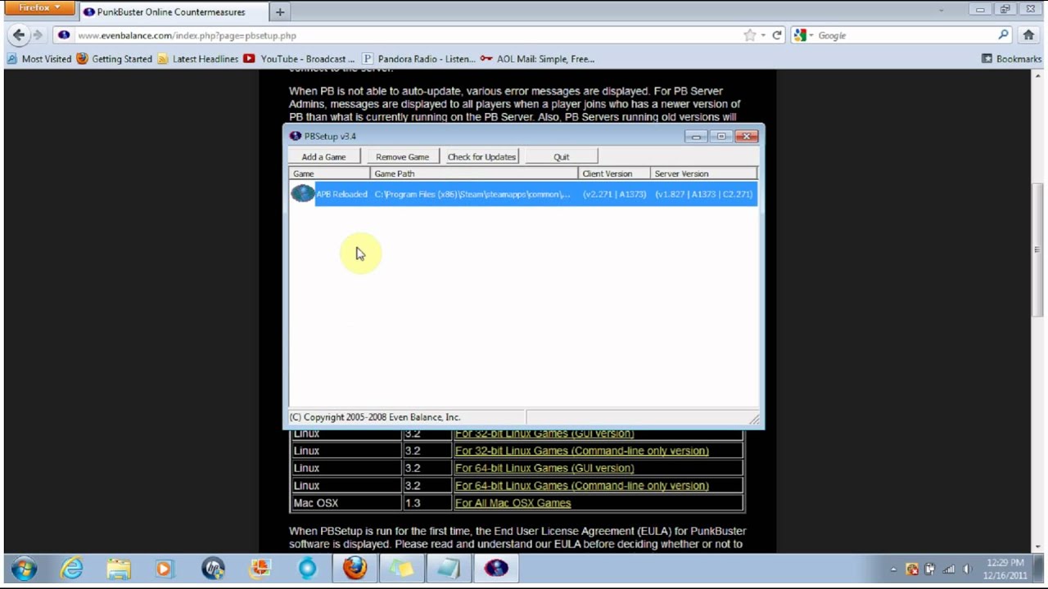This screenshot has width=1048, height=589.
Task: Open the AOL Mail bookmark
Action: coord(538,59)
